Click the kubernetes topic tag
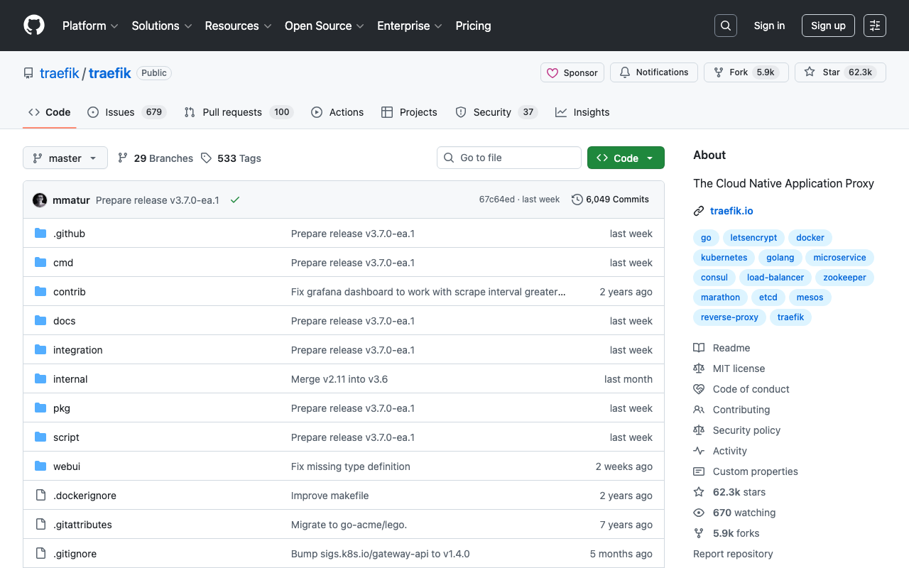This screenshot has width=909, height=568. pos(724,258)
